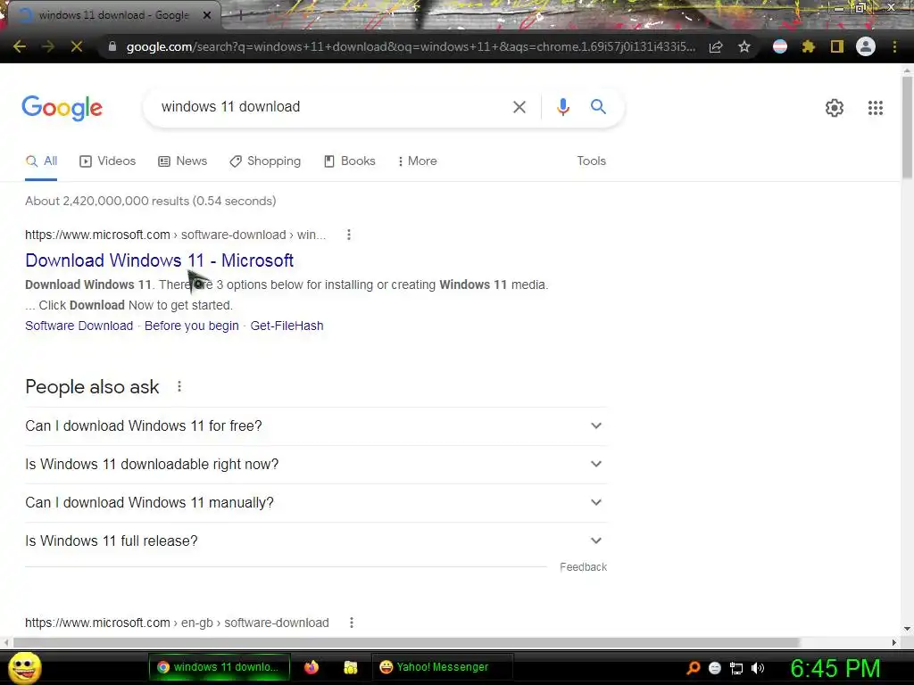Image resolution: width=914 pixels, height=685 pixels.
Task: Click the vertical scrollbar thumb
Action: [x=907, y=127]
